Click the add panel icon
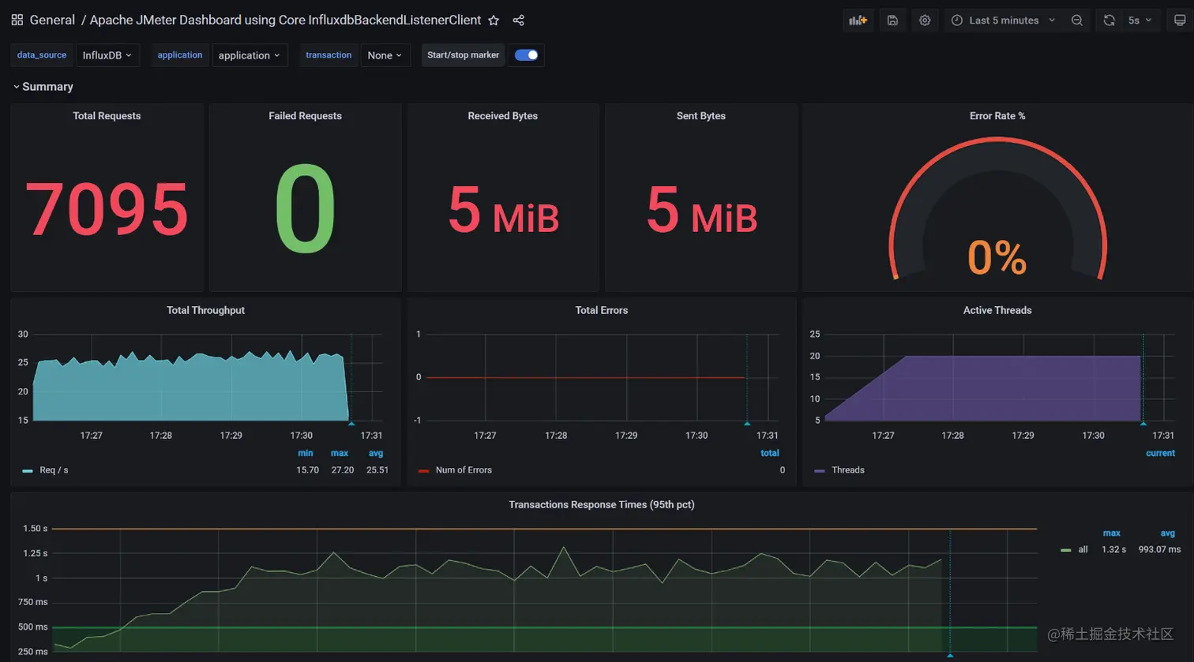Viewport: 1194px width, 662px height. click(x=858, y=21)
